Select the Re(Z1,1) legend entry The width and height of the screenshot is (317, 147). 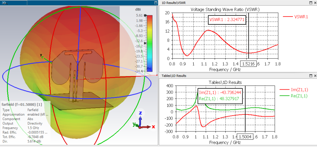pyautogui.click(x=294, y=96)
